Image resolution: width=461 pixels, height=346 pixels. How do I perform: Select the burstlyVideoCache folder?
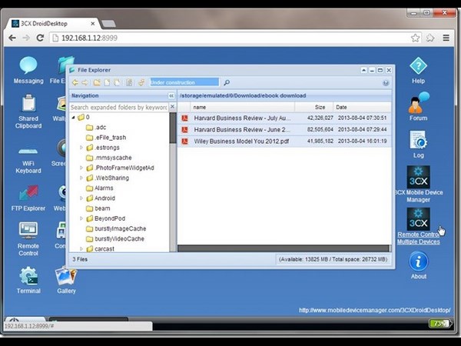pos(119,238)
